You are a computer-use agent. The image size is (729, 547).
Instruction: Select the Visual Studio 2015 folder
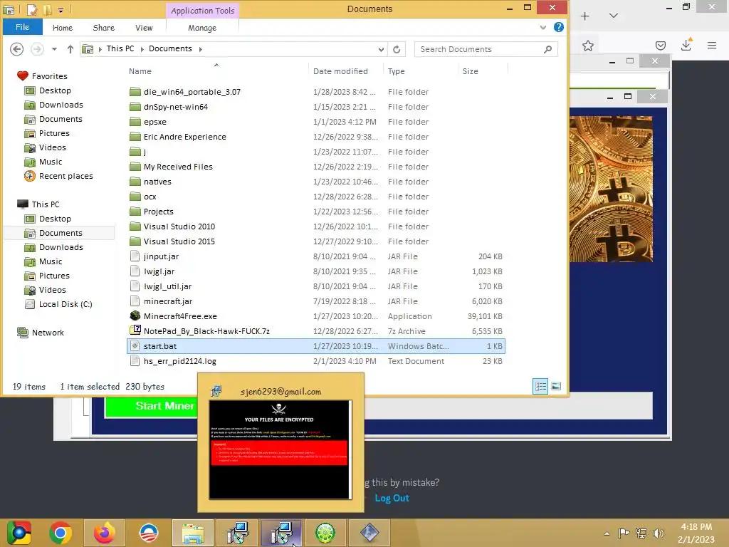[179, 241]
